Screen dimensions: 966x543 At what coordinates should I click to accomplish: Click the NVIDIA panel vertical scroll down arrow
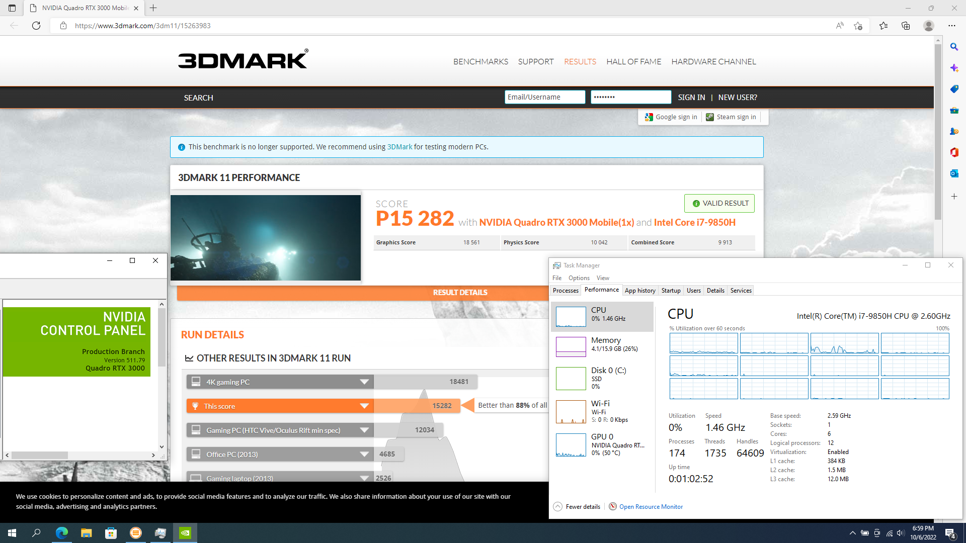point(162,446)
